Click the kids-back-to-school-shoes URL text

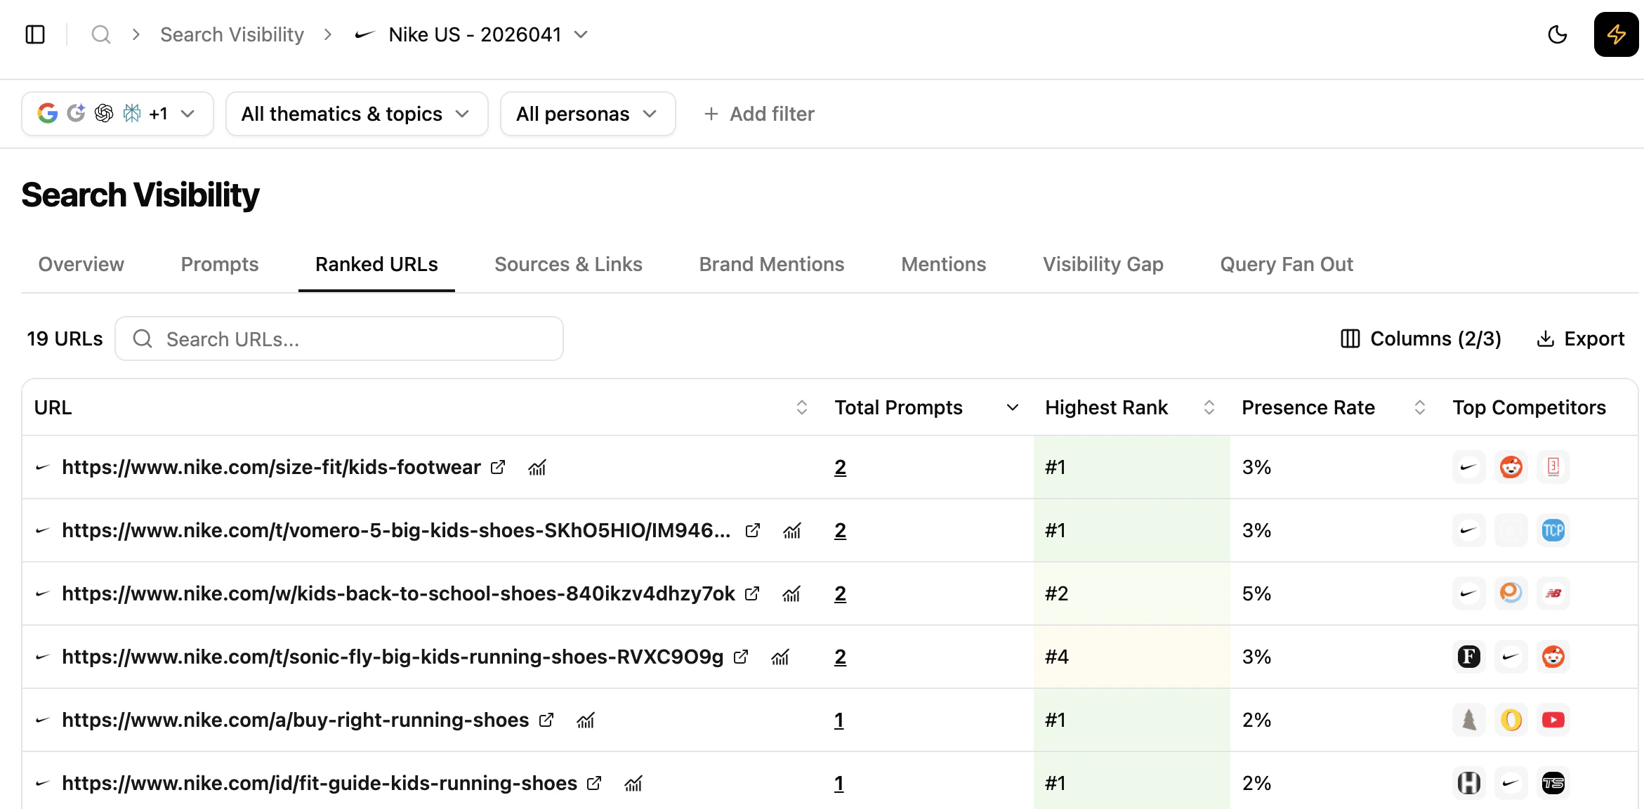(x=398, y=593)
